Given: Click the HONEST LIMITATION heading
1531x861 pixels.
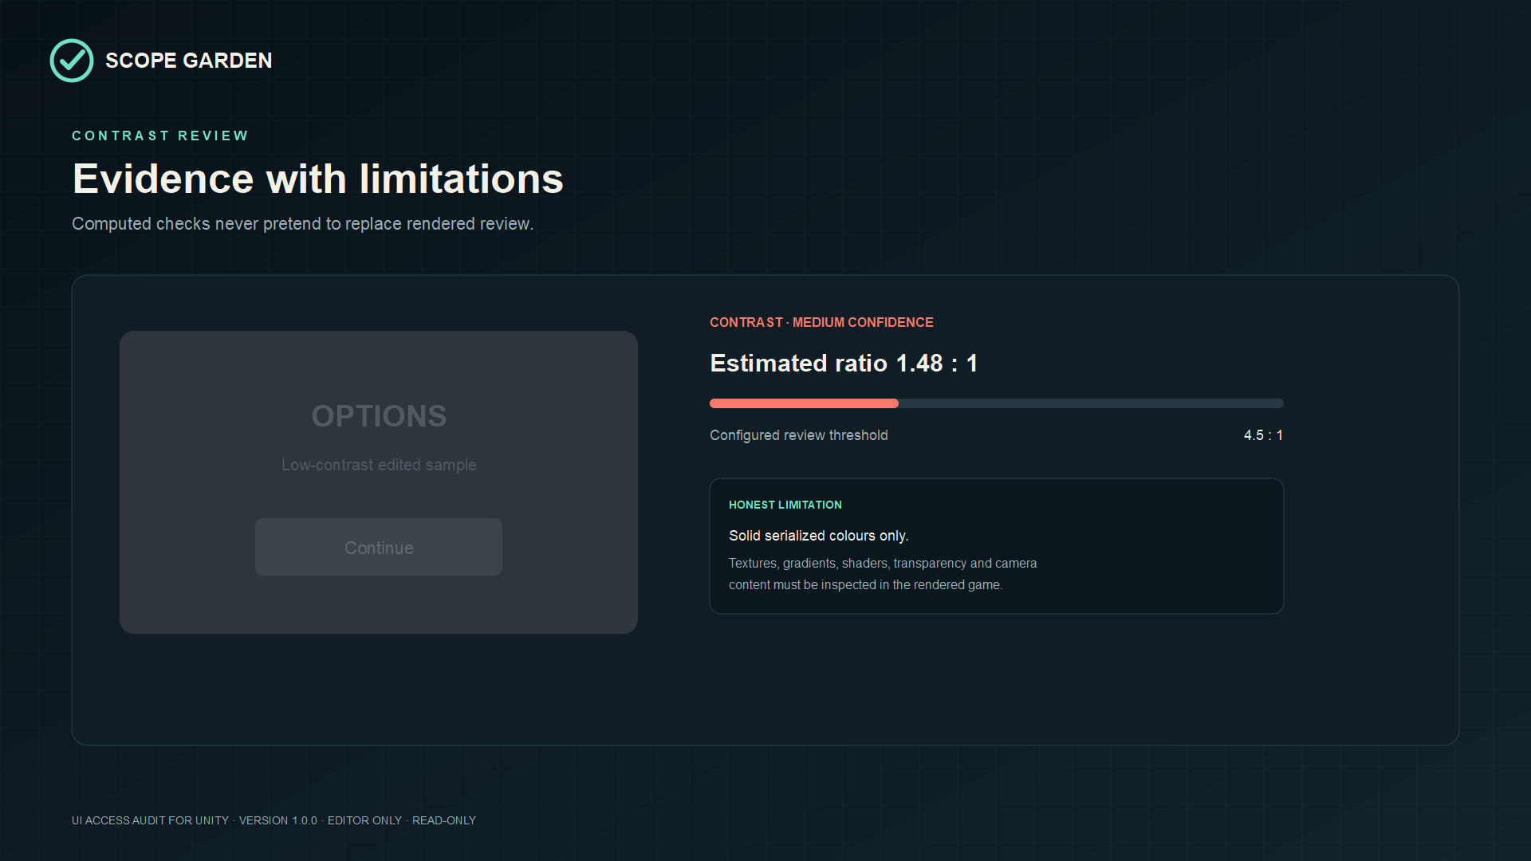Looking at the screenshot, I should (785, 505).
